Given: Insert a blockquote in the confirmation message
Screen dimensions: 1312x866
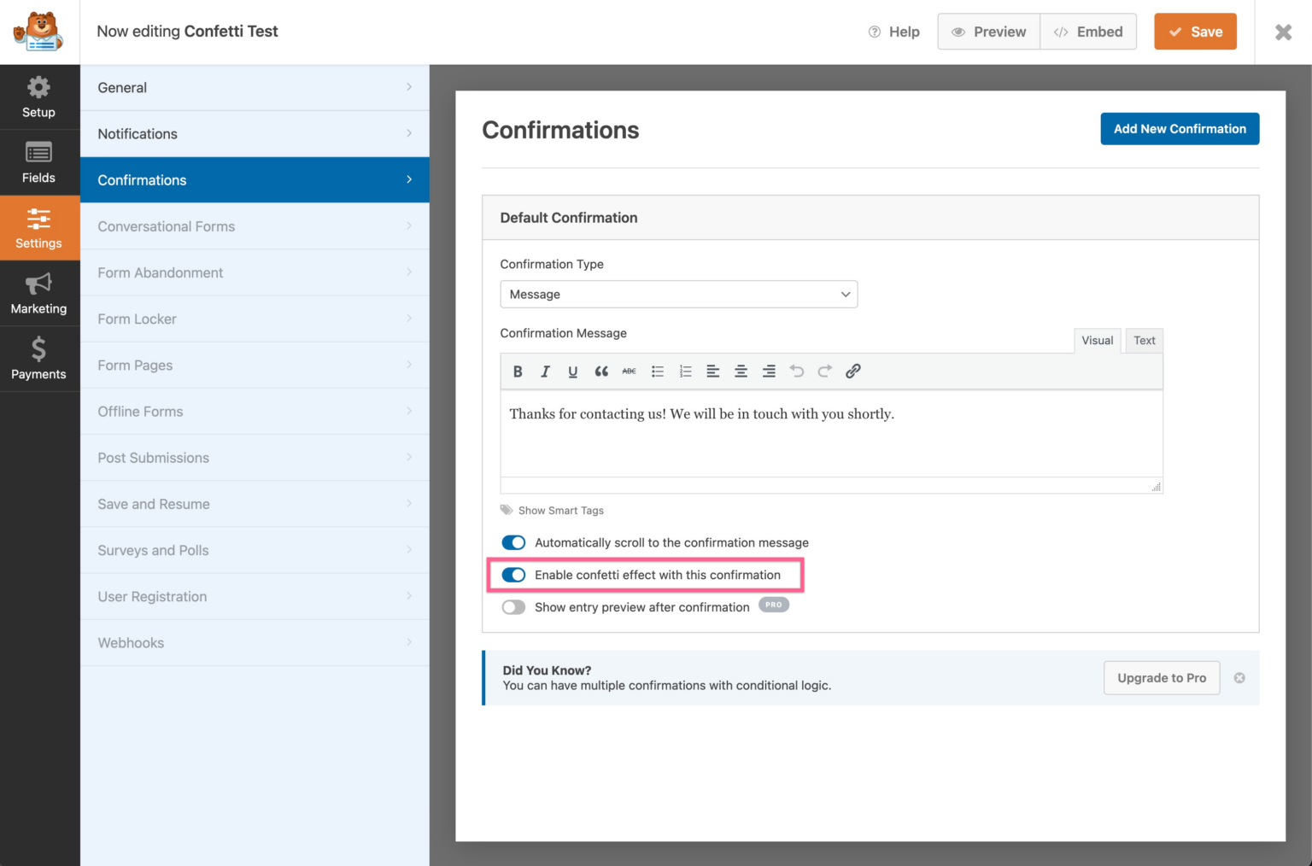Looking at the screenshot, I should [x=600, y=371].
